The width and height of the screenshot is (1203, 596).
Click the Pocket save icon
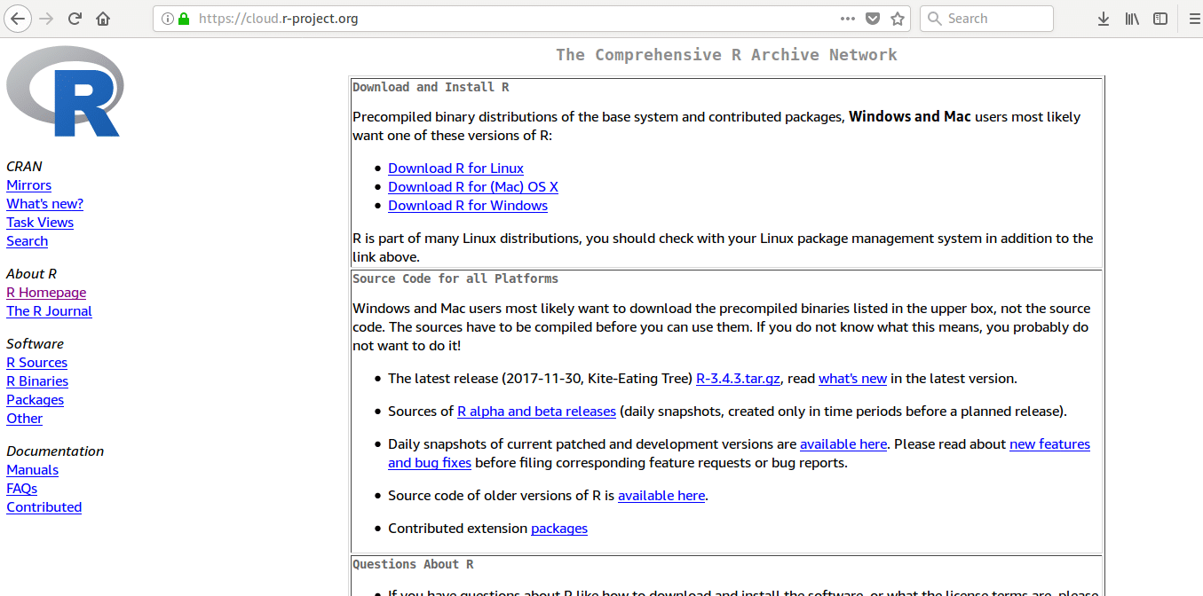(873, 18)
